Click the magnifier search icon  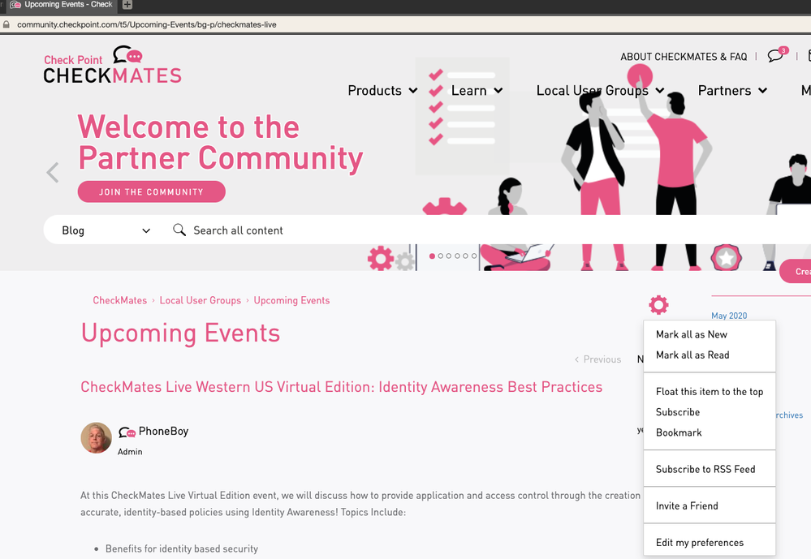click(179, 230)
